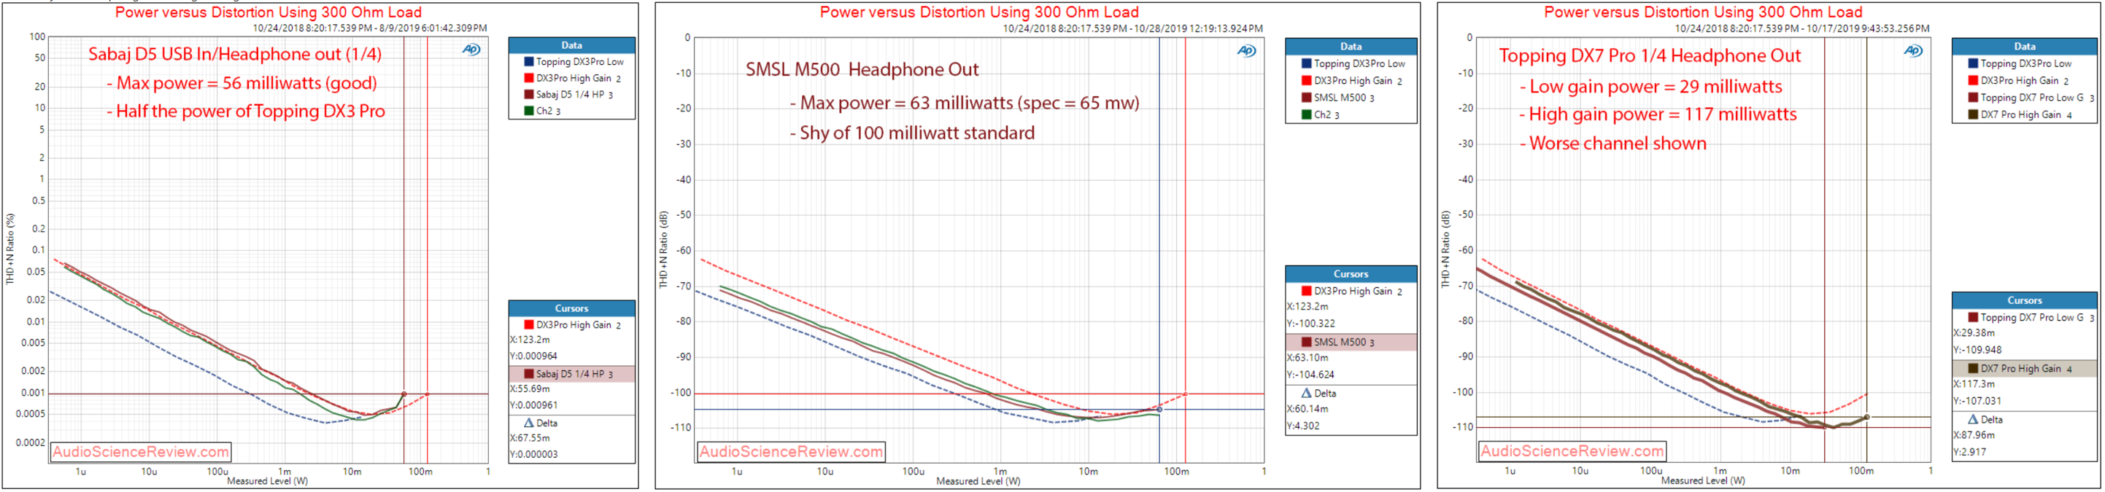
Task: Click the delta value 'X:87.96m'
Action: pyautogui.click(x=1974, y=435)
